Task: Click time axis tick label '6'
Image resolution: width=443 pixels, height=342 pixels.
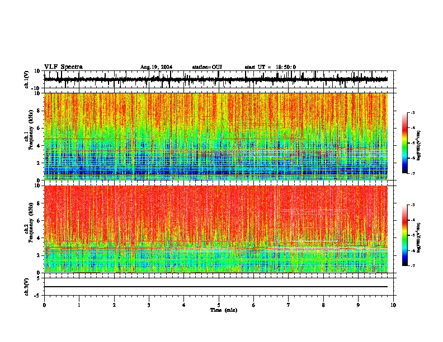Action: [254, 305]
